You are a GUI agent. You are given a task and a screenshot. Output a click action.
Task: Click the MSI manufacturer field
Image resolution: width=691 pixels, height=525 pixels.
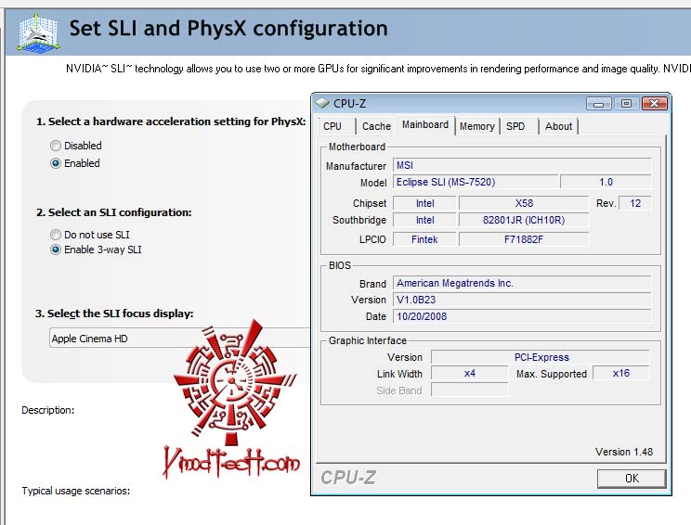[522, 165]
